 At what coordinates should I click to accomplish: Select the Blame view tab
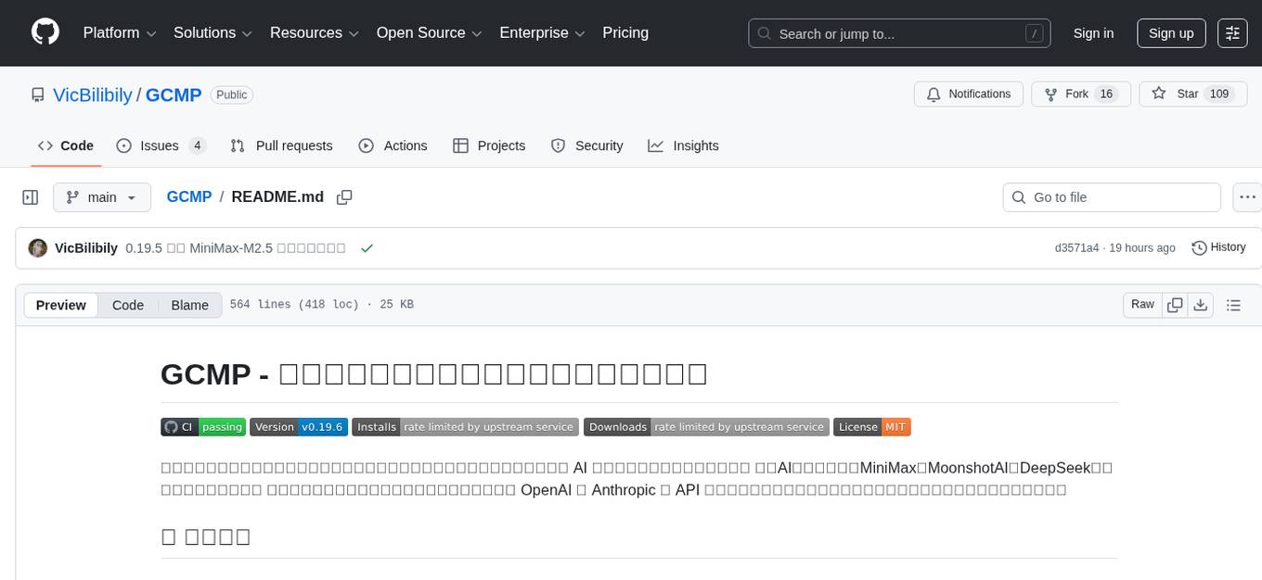(189, 305)
